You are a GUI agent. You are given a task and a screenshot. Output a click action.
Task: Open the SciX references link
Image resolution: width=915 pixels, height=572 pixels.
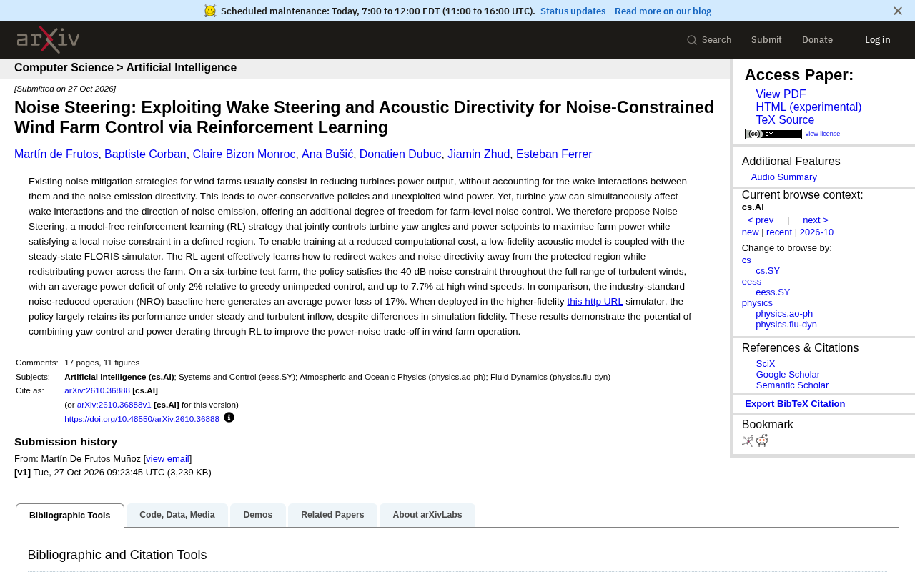[x=766, y=364]
